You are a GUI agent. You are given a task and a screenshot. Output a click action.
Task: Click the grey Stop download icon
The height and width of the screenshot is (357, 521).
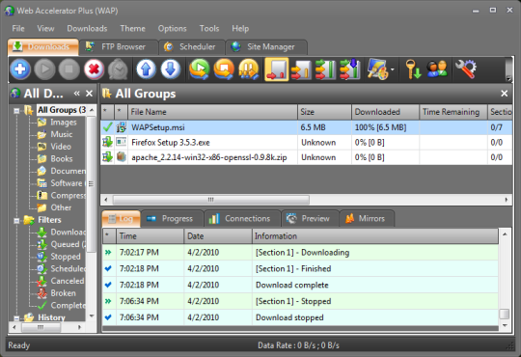click(69, 69)
